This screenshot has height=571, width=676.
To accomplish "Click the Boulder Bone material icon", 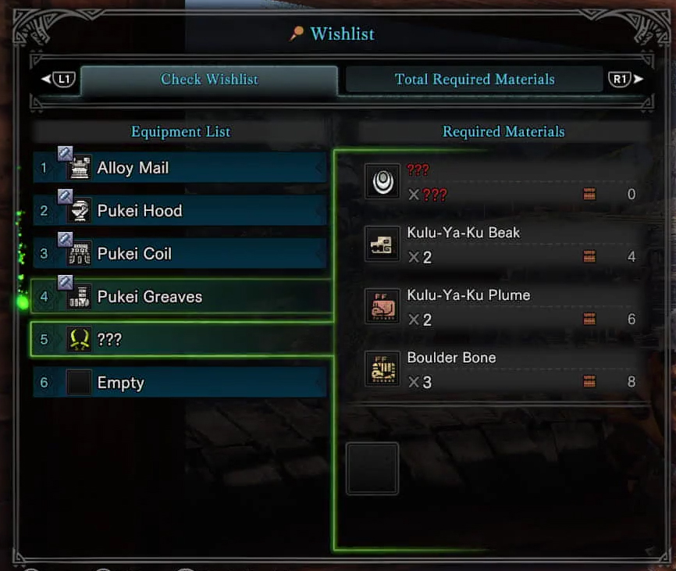I will coord(382,369).
